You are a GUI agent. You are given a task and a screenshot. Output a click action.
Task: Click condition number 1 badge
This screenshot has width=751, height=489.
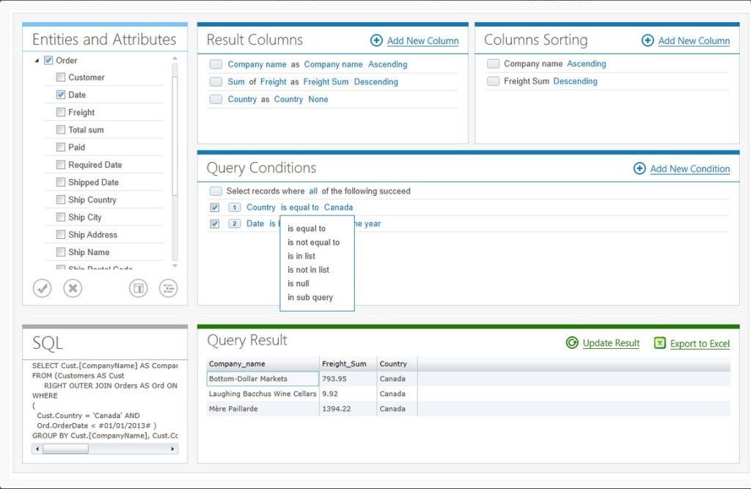click(x=234, y=207)
